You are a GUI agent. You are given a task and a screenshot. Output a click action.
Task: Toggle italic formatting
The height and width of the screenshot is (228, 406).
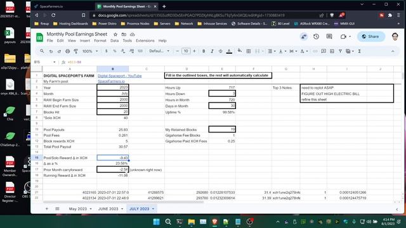click(212, 51)
